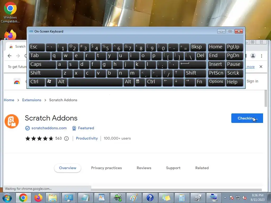
Task: Click the Windows logo key on keyboard
Action: pos(51,82)
